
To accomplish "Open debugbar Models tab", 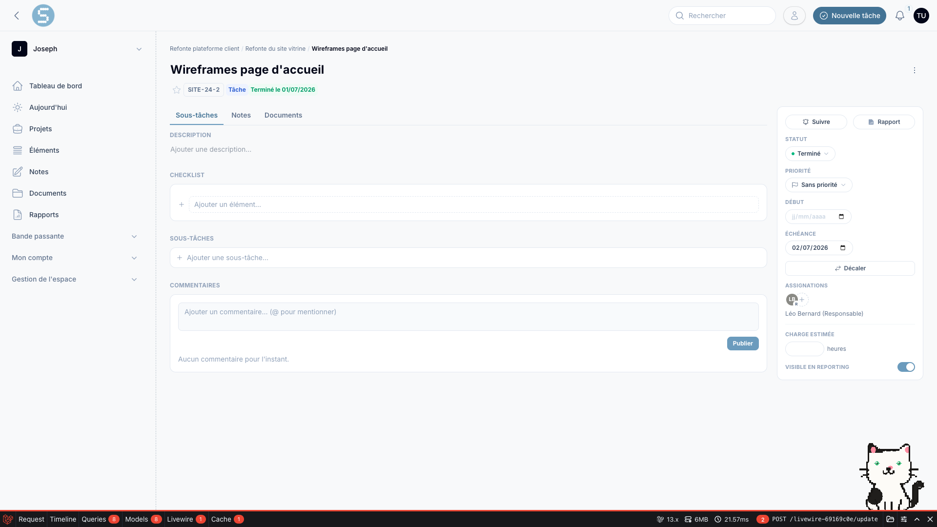I will coord(143,519).
